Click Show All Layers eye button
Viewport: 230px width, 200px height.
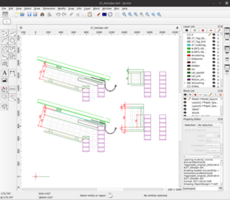pyautogui.click(x=187, y=30)
